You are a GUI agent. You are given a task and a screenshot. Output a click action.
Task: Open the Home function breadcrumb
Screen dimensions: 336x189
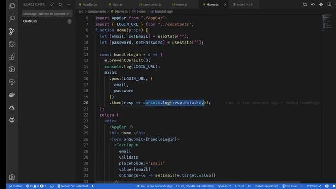point(139,12)
